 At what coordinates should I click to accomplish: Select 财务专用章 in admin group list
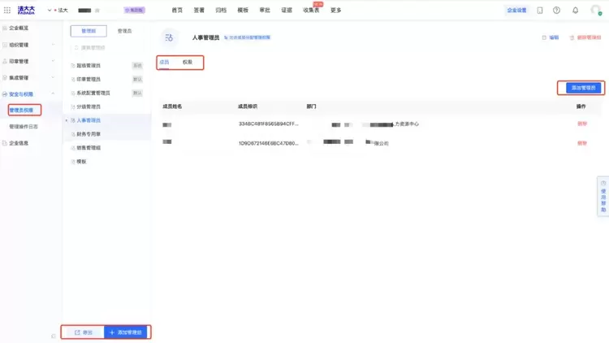pos(89,134)
